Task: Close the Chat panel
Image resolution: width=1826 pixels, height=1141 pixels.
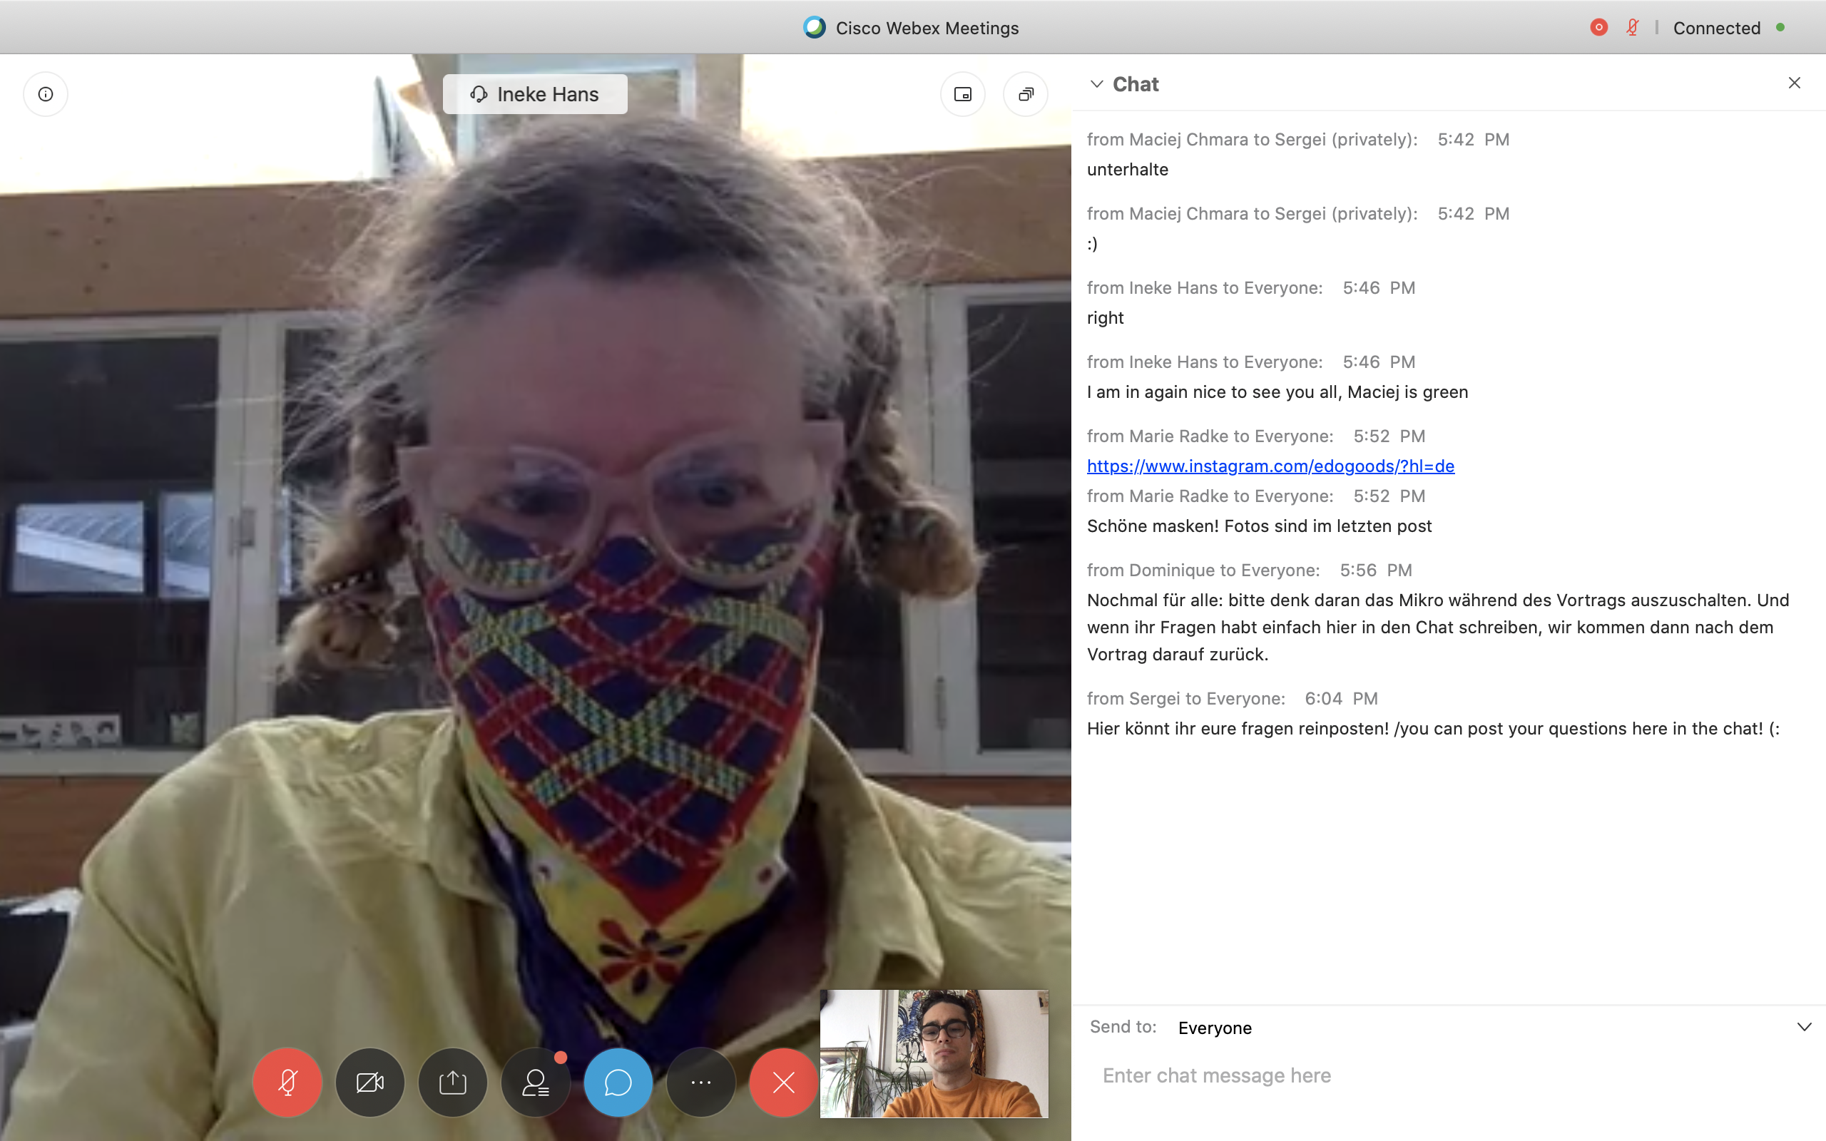Action: (1795, 83)
